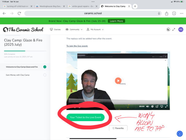
Task: Reload the current page
Action: 19,13
